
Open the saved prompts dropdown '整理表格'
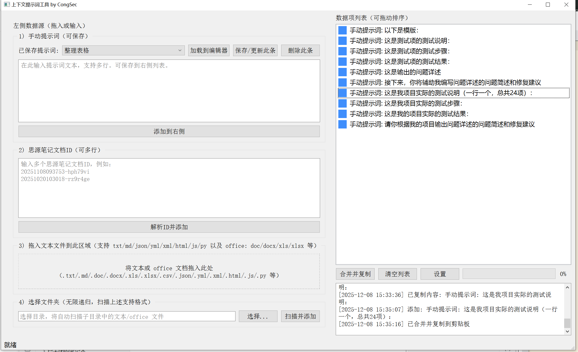click(123, 50)
